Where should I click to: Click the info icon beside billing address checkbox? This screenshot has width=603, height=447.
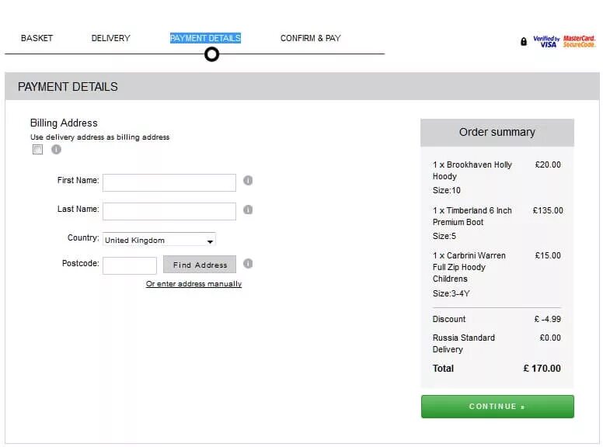coord(56,150)
